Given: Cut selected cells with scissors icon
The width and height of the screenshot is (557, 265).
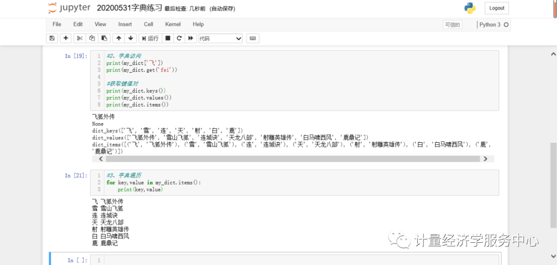Looking at the screenshot, I should point(79,38).
